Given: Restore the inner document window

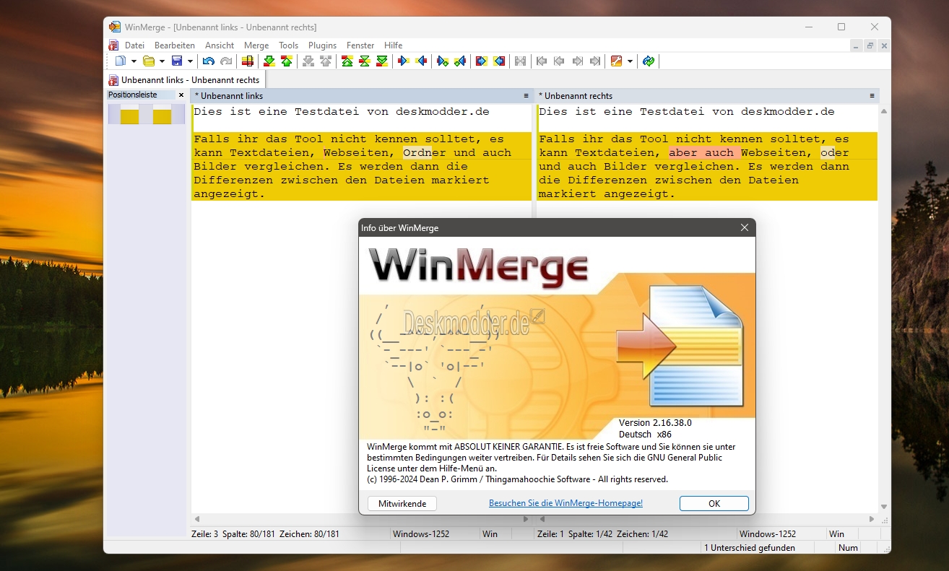Looking at the screenshot, I should coord(870,45).
